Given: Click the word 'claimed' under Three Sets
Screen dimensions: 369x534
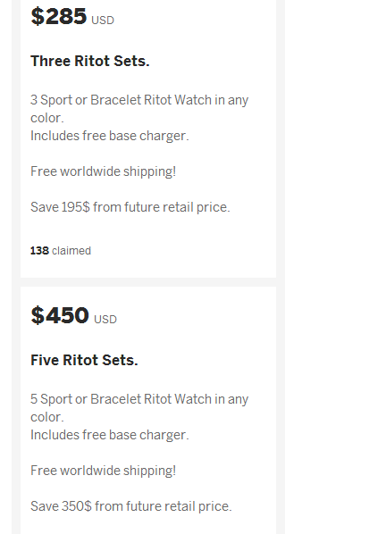Looking at the screenshot, I should [x=71, y=251].
